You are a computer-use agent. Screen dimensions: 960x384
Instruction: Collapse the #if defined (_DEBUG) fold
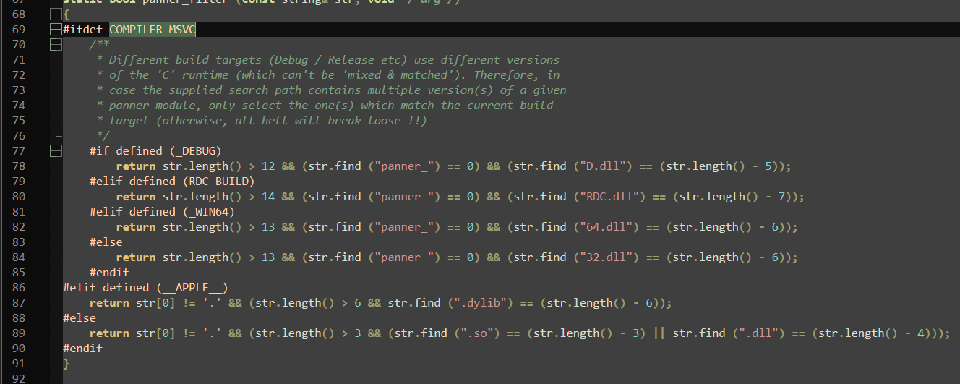coord(56,151)
